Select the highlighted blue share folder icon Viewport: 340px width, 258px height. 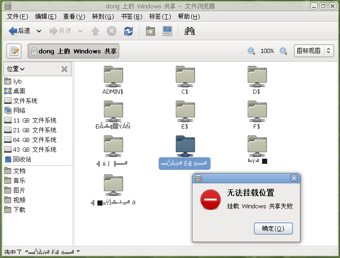[185, 146]
